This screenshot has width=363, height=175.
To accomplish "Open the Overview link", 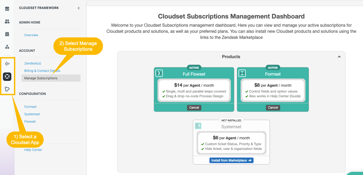I will [31, 35].
